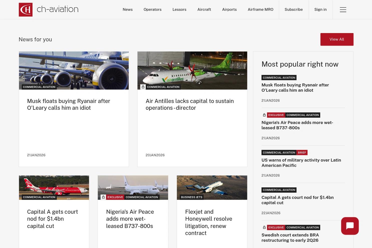Image resolution: width=372 pixels, height=248 pixels.
Task: Open the Operators menu
Action: pos(153,10)
